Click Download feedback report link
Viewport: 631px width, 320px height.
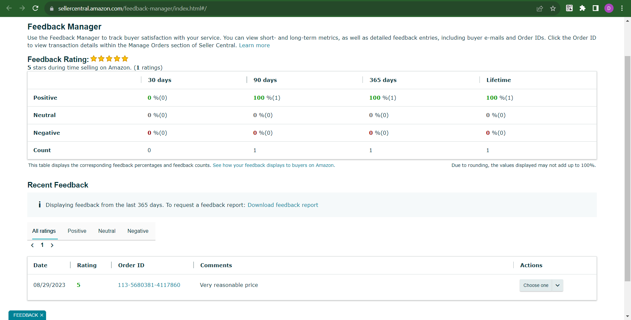(283, 205)
